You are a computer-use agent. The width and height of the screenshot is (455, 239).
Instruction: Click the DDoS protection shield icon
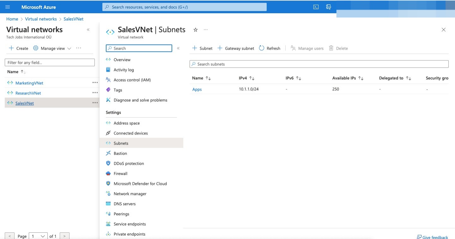(108, 163)
